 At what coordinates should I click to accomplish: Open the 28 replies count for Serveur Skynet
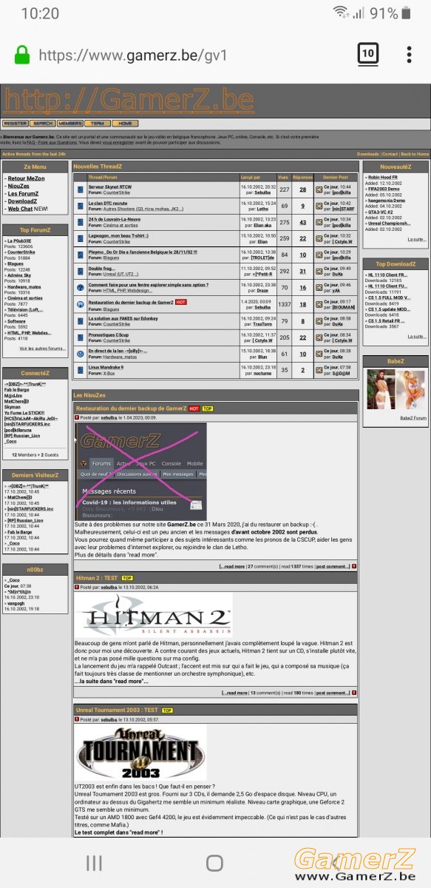pos(302,189)
